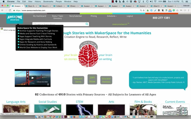Click the Awesome Stories logo
Image resolution: width=191 pixels, height=119 pixels.
tap(15, 18)
